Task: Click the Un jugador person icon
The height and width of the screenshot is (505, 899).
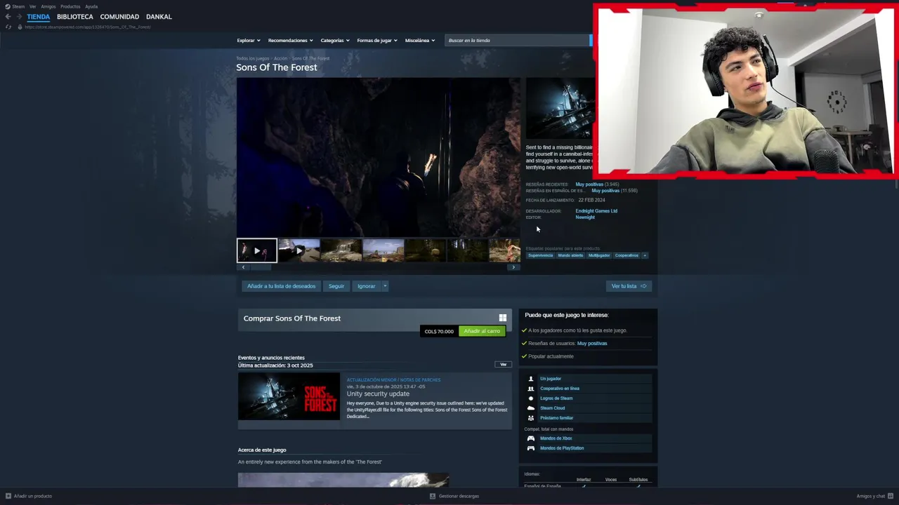Action: (x=531, y=379)
